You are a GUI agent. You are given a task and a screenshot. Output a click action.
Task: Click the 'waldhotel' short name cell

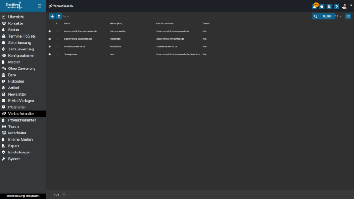pos(115,39)
